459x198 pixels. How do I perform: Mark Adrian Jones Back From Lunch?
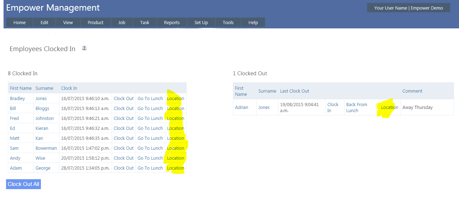[x=357, y=108]
